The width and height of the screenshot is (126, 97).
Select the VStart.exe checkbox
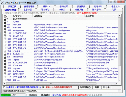5,66
